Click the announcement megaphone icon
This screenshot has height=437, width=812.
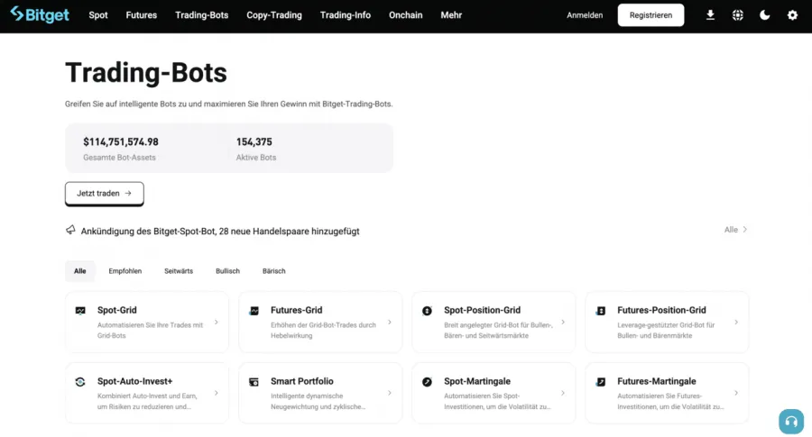70,230
